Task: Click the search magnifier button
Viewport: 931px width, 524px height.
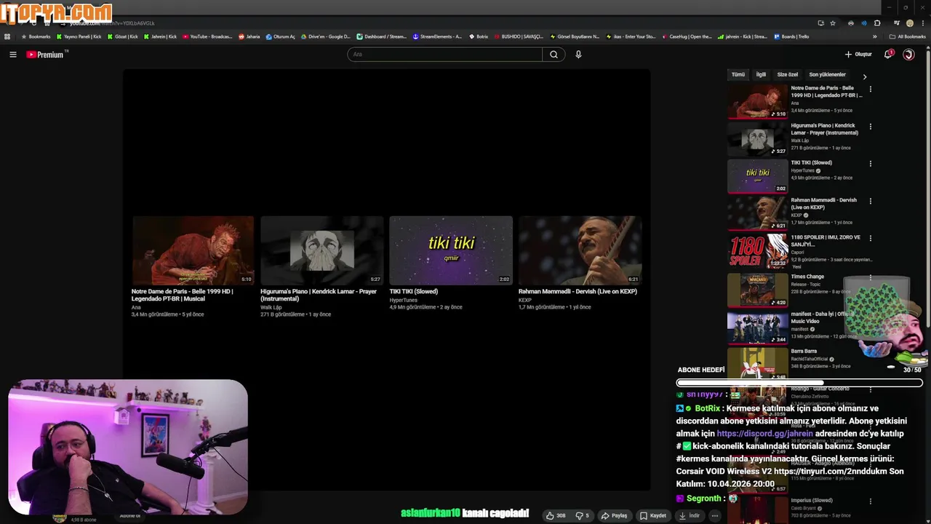Action: (554, 55)
